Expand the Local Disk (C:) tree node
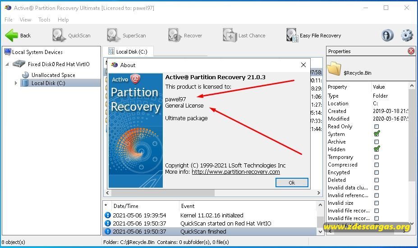The height and width of the screenshot is (248, 418). click(x=16, y=83)
